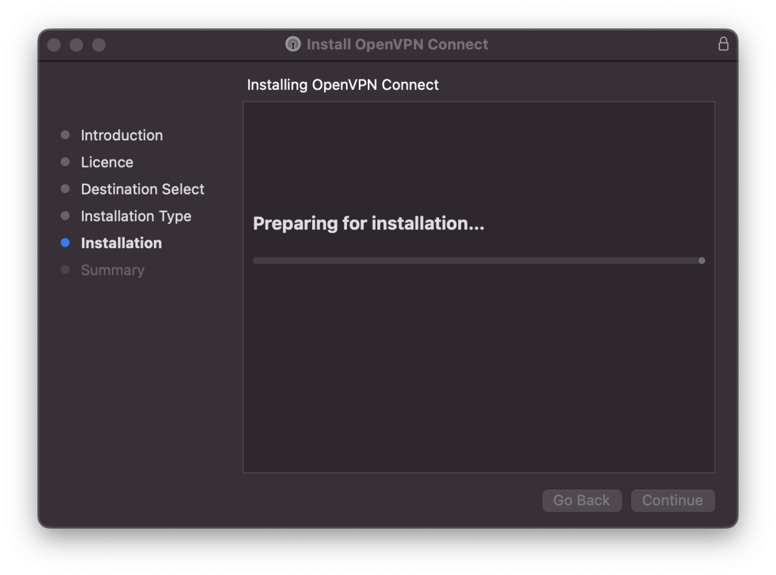
Task: Open the Destination Select step
Action: (142, 189)
